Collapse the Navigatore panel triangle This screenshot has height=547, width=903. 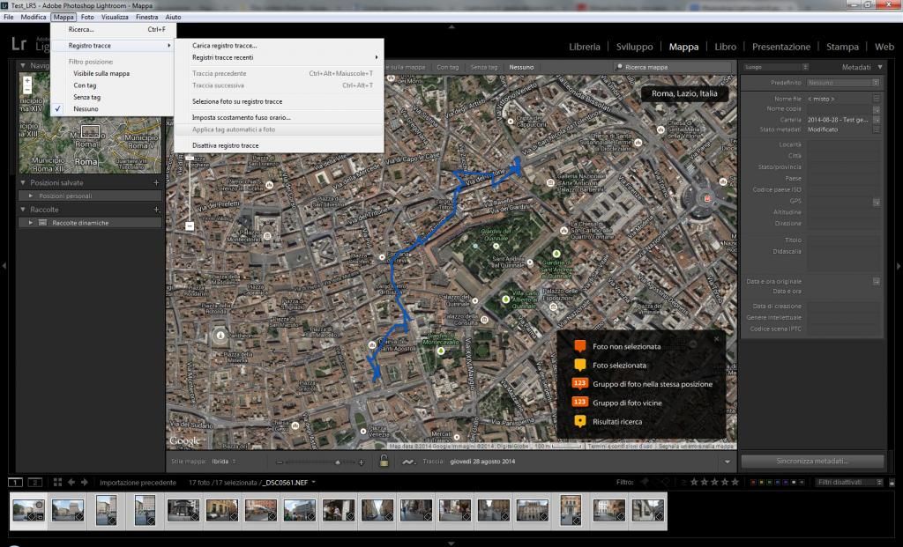click(x=23, y=65)
